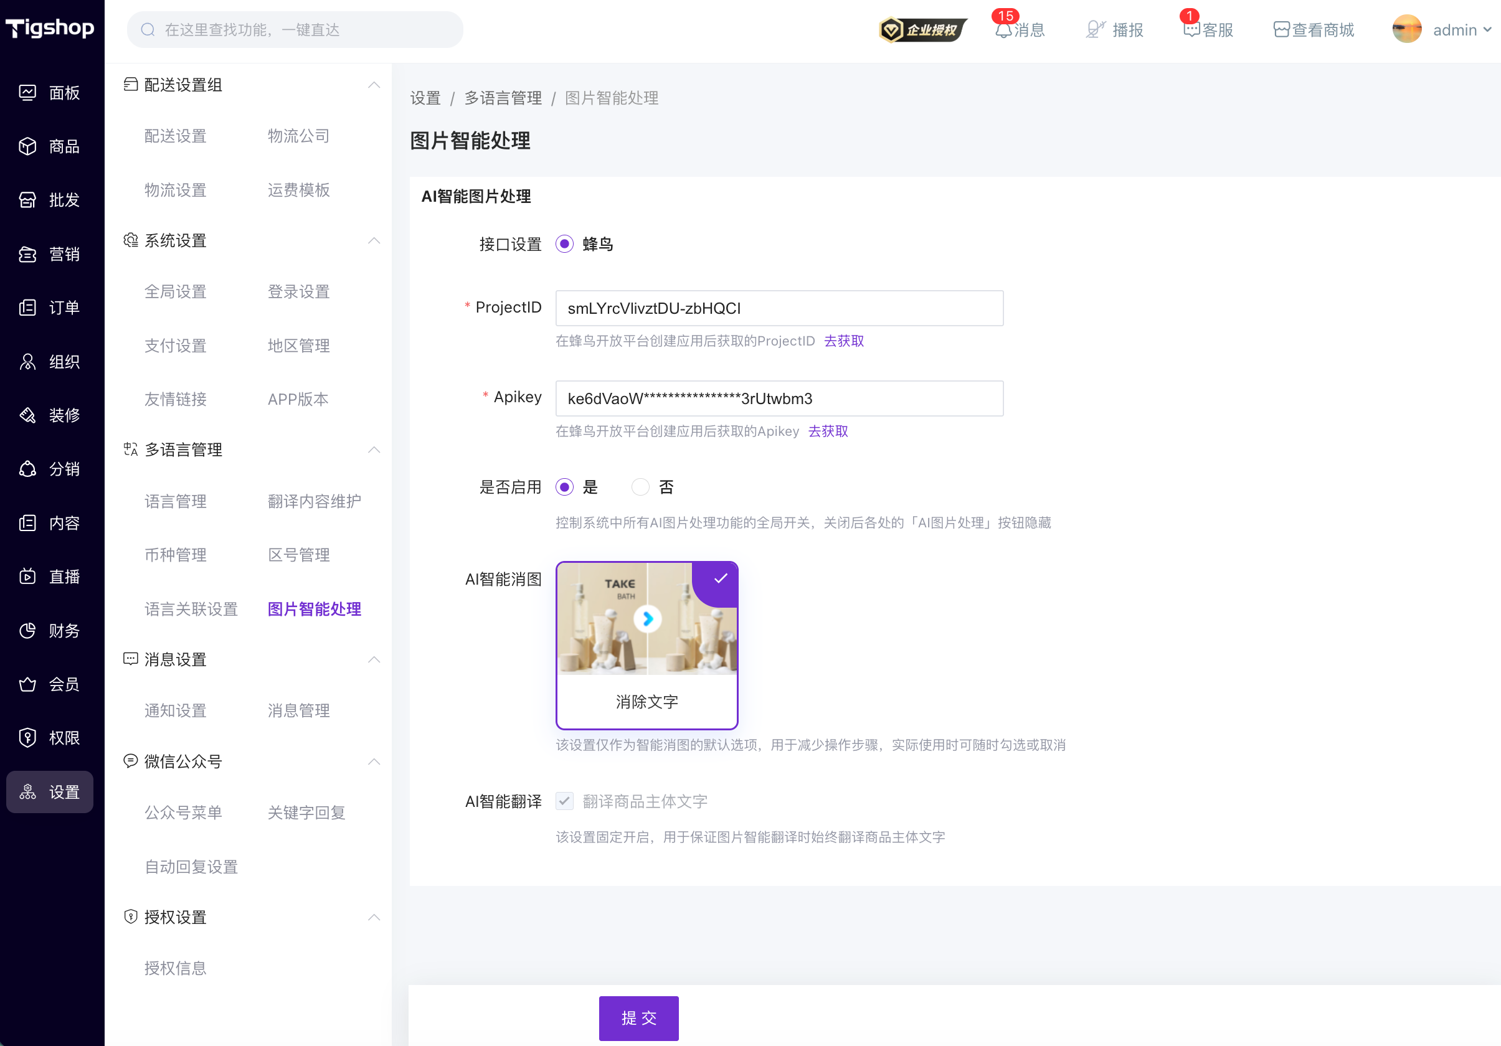Screen dimensions: 1501x1046
Task: Select the 蜂鸟 interface radio button
Action: [x=565, y=244]
